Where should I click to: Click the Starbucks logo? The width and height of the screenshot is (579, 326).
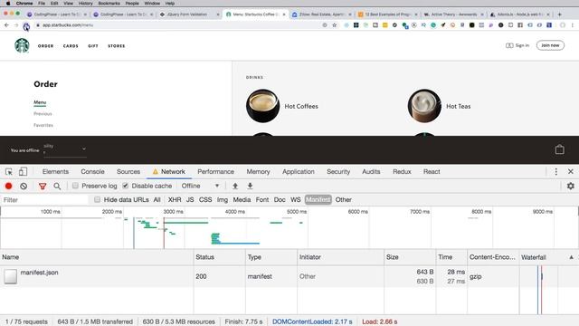point(22,45)
